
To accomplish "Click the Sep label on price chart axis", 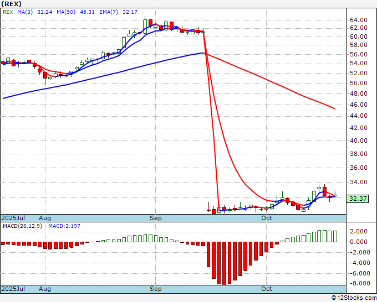I will pos(156,218).
